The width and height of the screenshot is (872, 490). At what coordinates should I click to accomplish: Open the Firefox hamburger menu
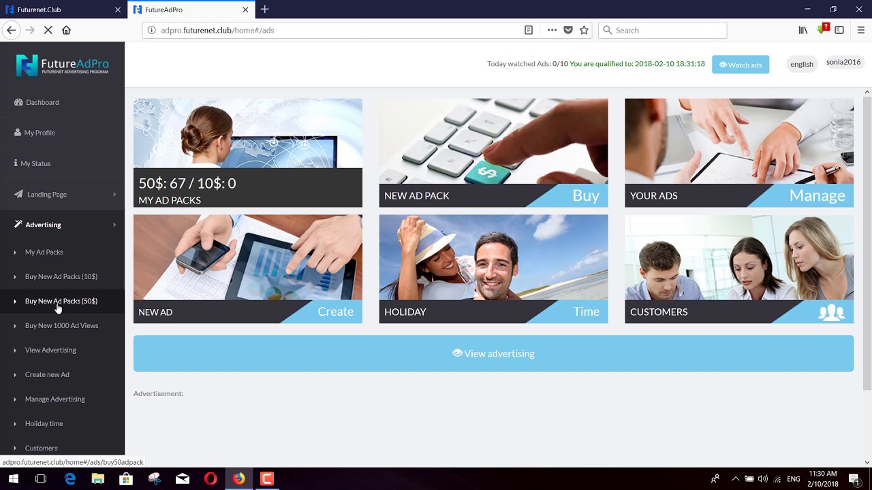coord(860,30)
